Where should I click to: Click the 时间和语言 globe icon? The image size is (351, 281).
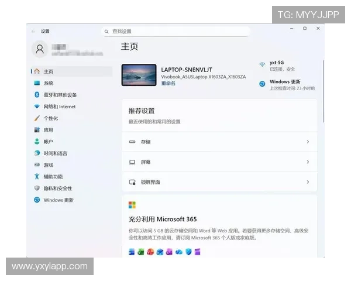point(37,153)
